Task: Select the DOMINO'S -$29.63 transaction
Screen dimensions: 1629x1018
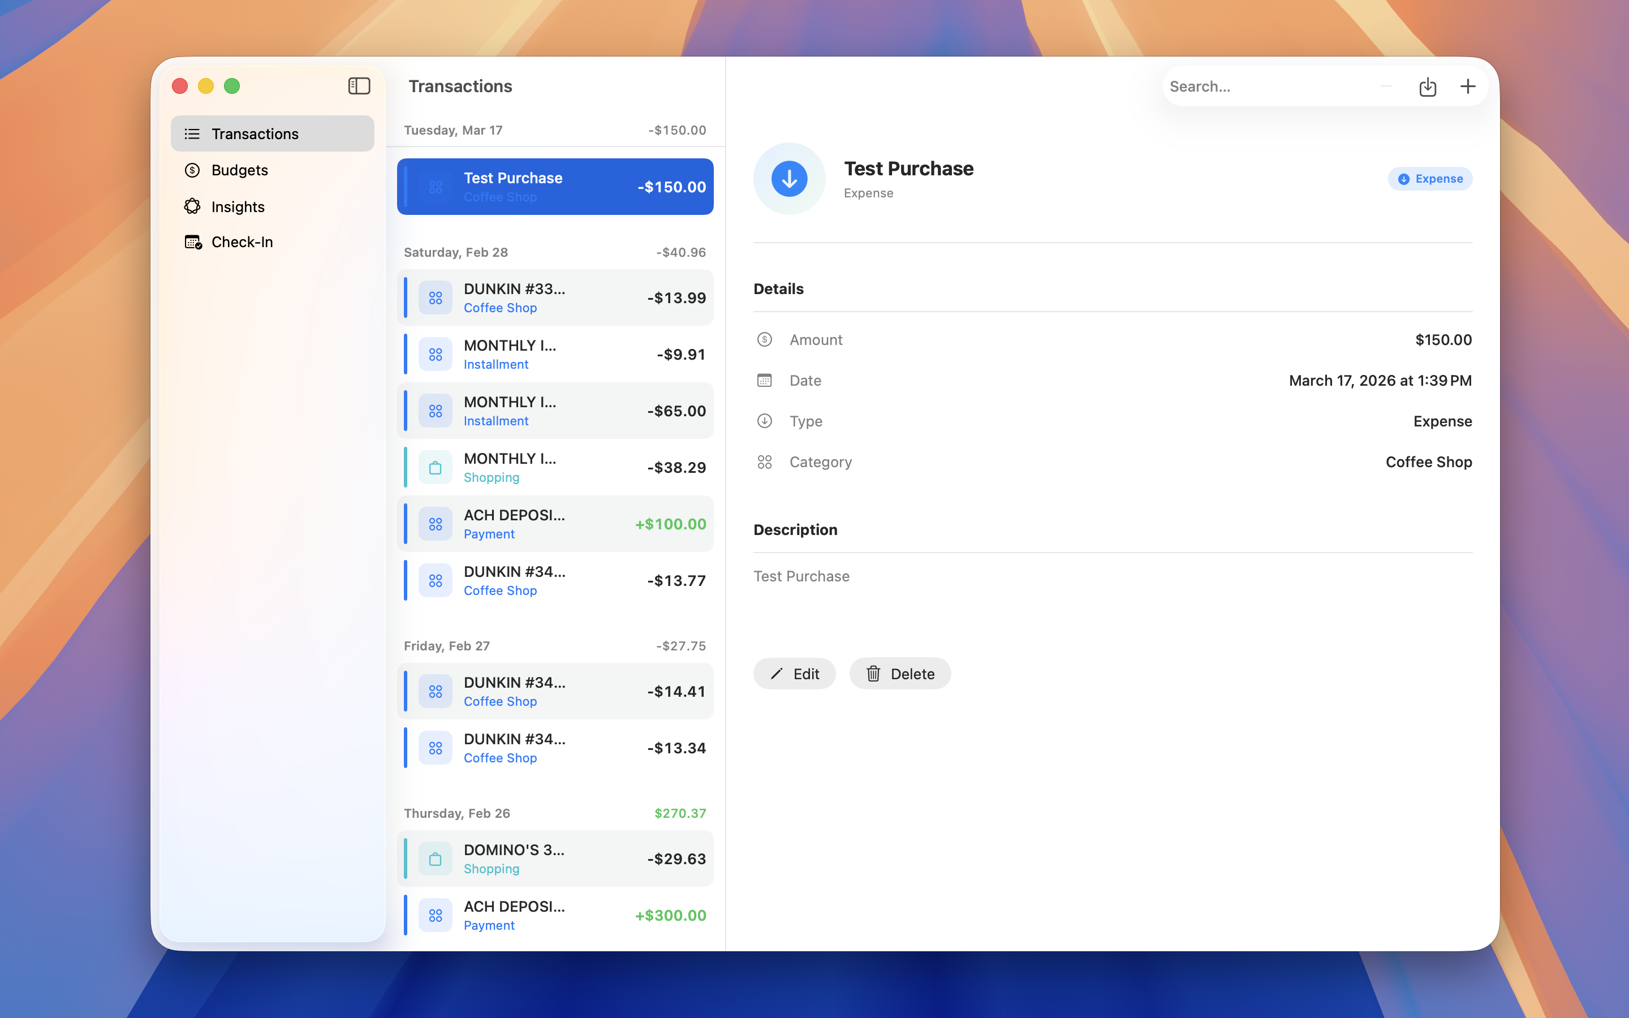Action: coord(555,859)
